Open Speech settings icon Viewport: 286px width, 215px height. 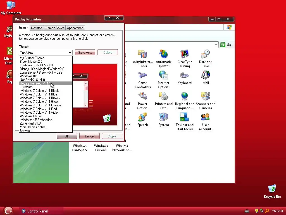pyautogui.click(x=143, y=120)
